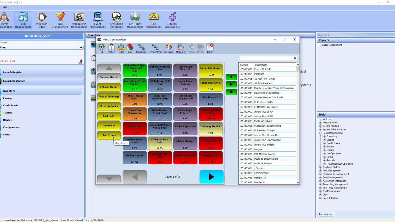The image size is (395, 222).
Task: Sort by Item No. toolbar icon
Action: [141, 49]
